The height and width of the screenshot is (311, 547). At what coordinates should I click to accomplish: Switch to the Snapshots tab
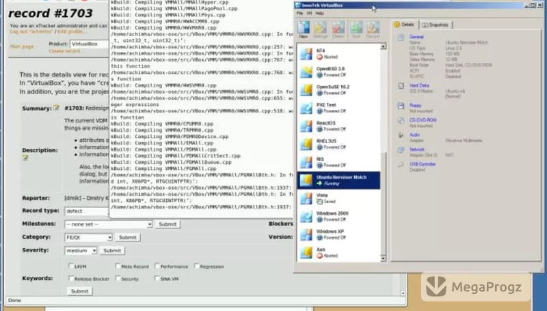coord(435,25)
